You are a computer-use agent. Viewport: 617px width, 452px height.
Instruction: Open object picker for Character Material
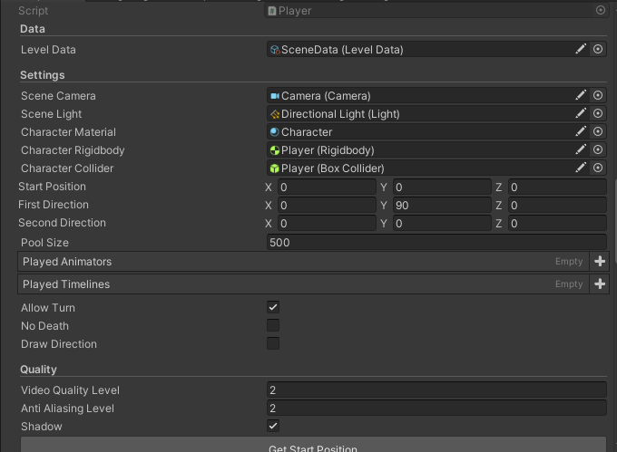pos(598,131)
